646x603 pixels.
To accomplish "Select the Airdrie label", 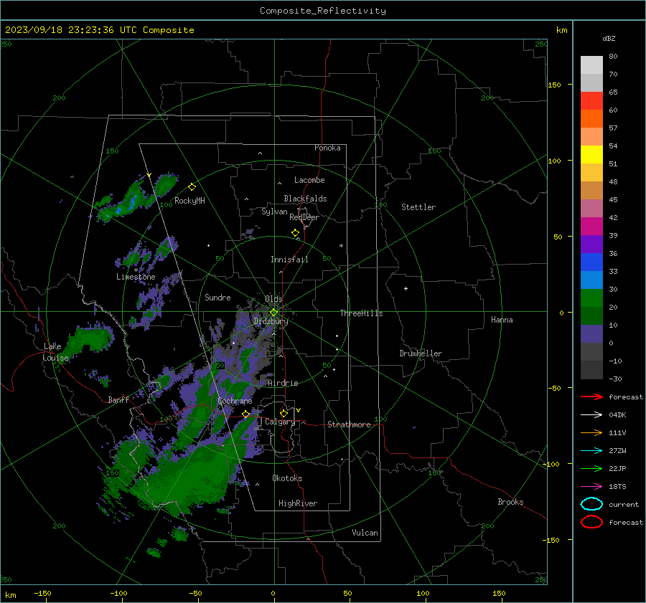I will click(x=283, y=383).
